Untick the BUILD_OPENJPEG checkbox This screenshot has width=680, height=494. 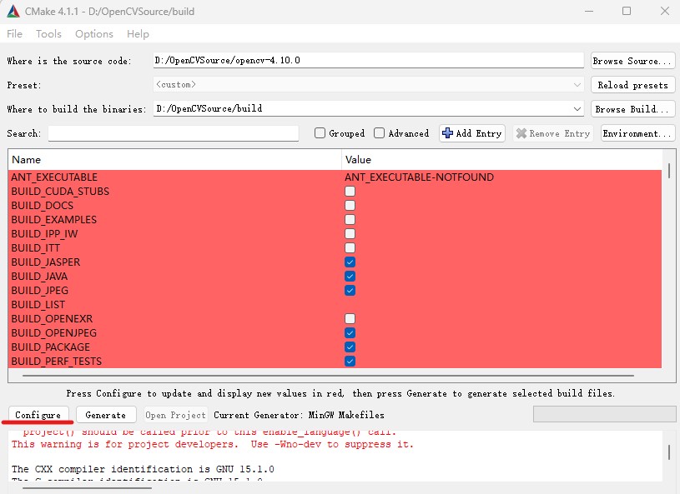pos(350,332)
